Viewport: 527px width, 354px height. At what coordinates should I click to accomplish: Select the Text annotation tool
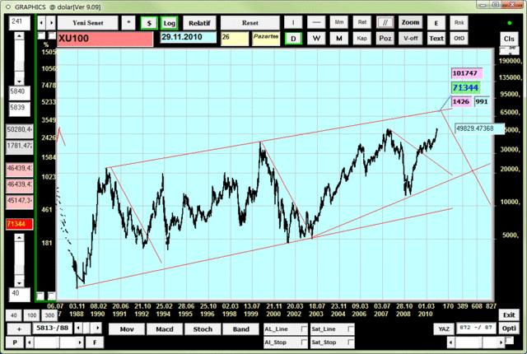pos(436,38)
